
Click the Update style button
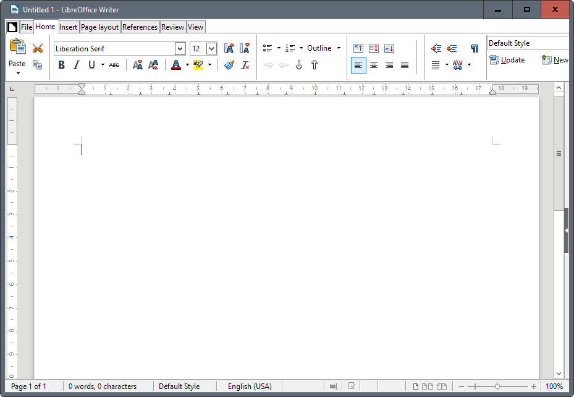pyautogui.click(x=507, y=60)
